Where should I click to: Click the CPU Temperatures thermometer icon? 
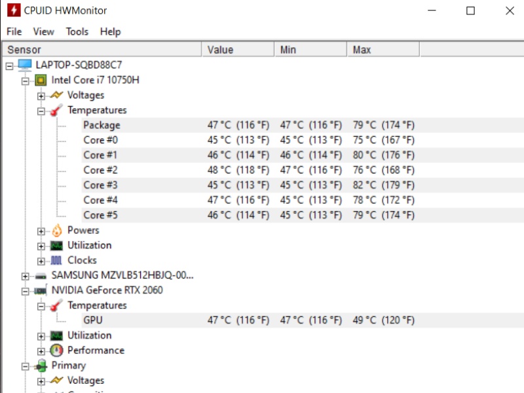[x=56, y=110]
